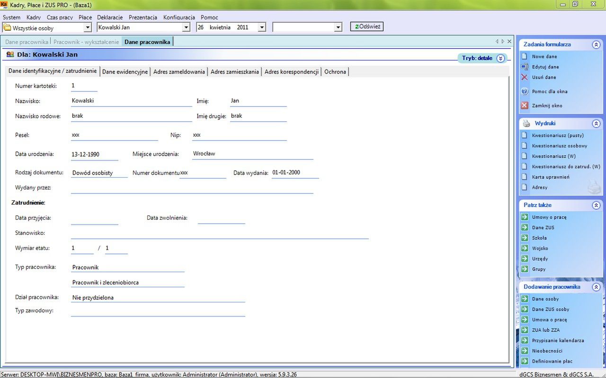Click the Definiowanie płac green arrow icon
This screenshot has height=378, width=606.
click(x=525, y=361)
